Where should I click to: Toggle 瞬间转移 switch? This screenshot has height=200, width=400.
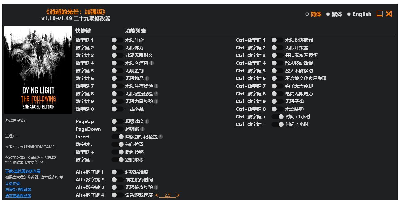click(x=117, y=152)
